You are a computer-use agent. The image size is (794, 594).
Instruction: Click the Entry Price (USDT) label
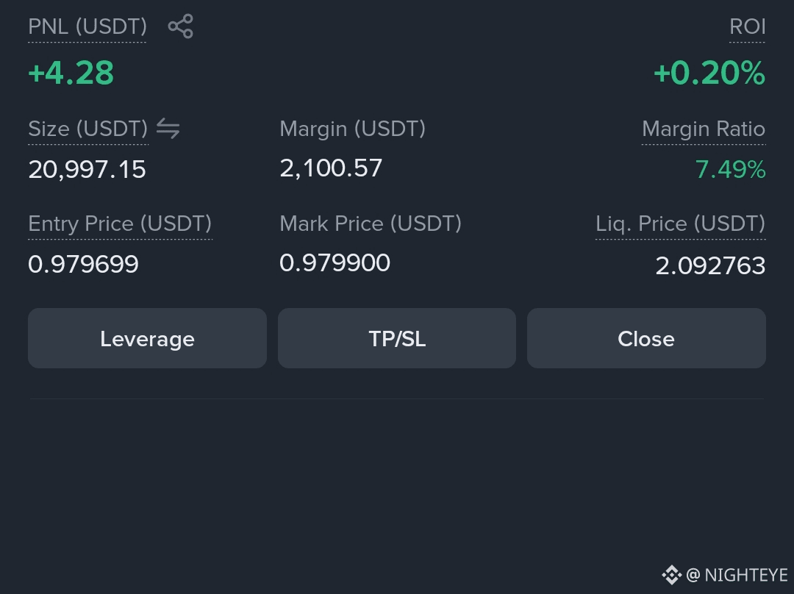tap(120, 223)
